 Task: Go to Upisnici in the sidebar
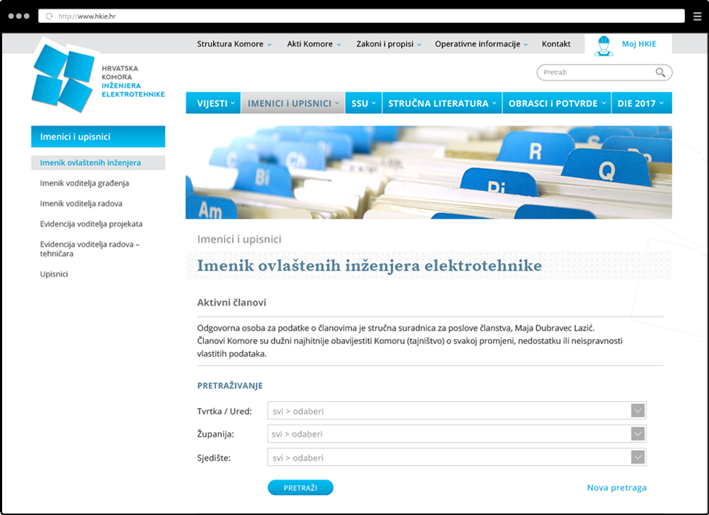(54, 274)
